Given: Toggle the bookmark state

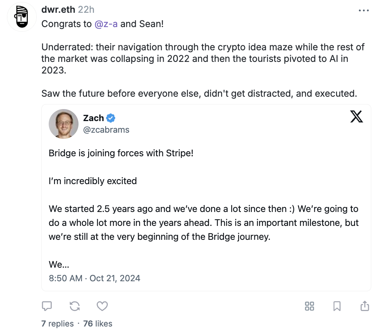Looking at the screenshot, I should click(337, 306).
